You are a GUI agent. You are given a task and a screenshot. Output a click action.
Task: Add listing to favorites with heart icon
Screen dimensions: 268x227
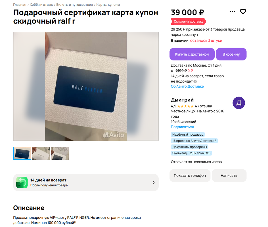pyautogui.click(x=243, y=11)
